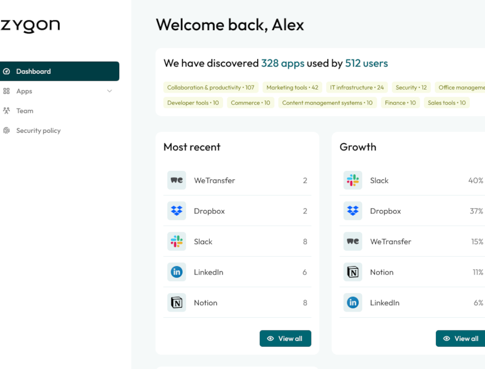Click the Dashboard gauge icon
Image resolution: width=485 pixels, height=369 pixels.
point(6,72)
